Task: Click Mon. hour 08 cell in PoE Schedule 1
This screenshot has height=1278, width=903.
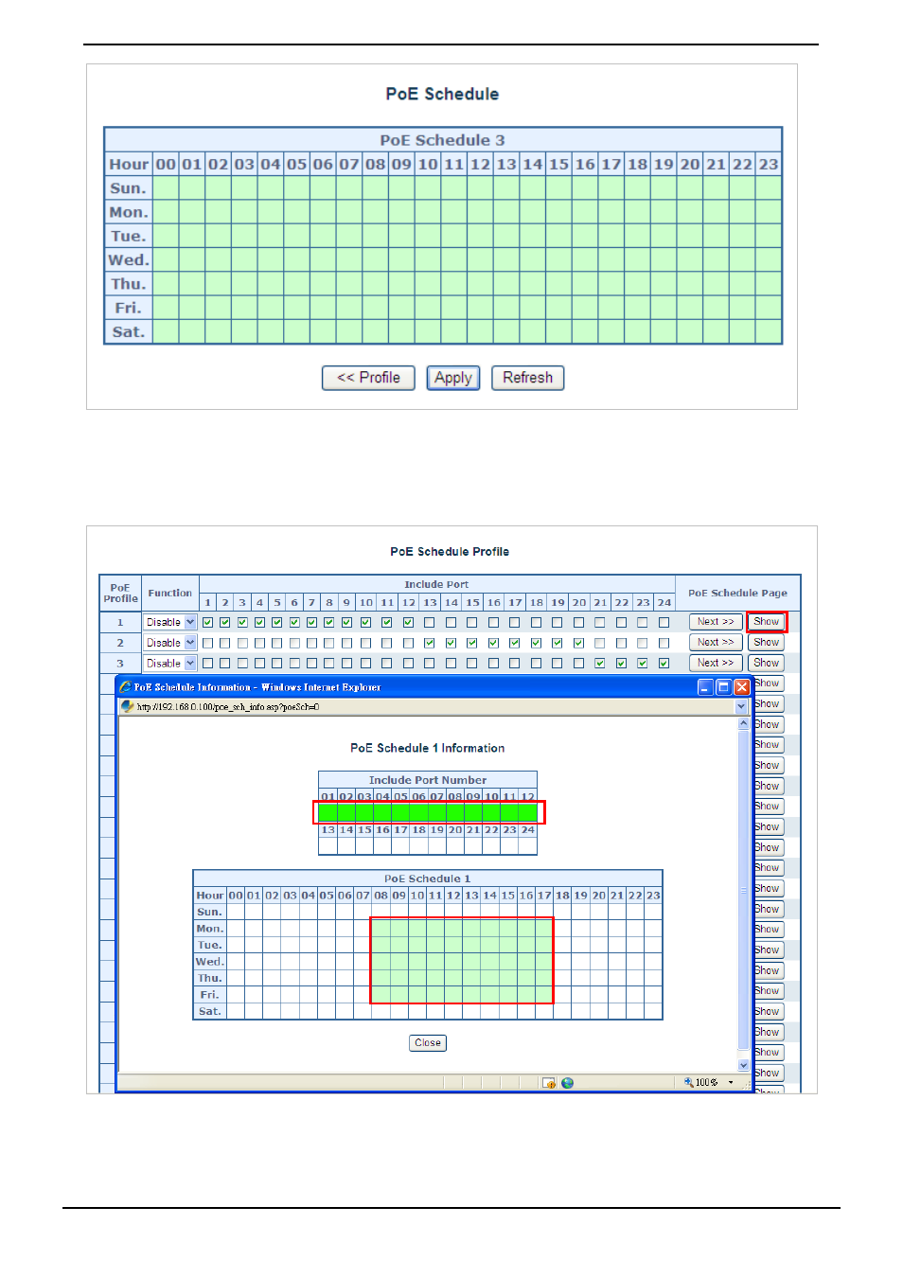Action: [381, 929]
